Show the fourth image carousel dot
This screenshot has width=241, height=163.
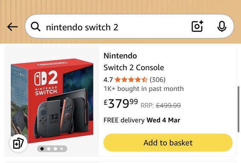coord(61,149)
